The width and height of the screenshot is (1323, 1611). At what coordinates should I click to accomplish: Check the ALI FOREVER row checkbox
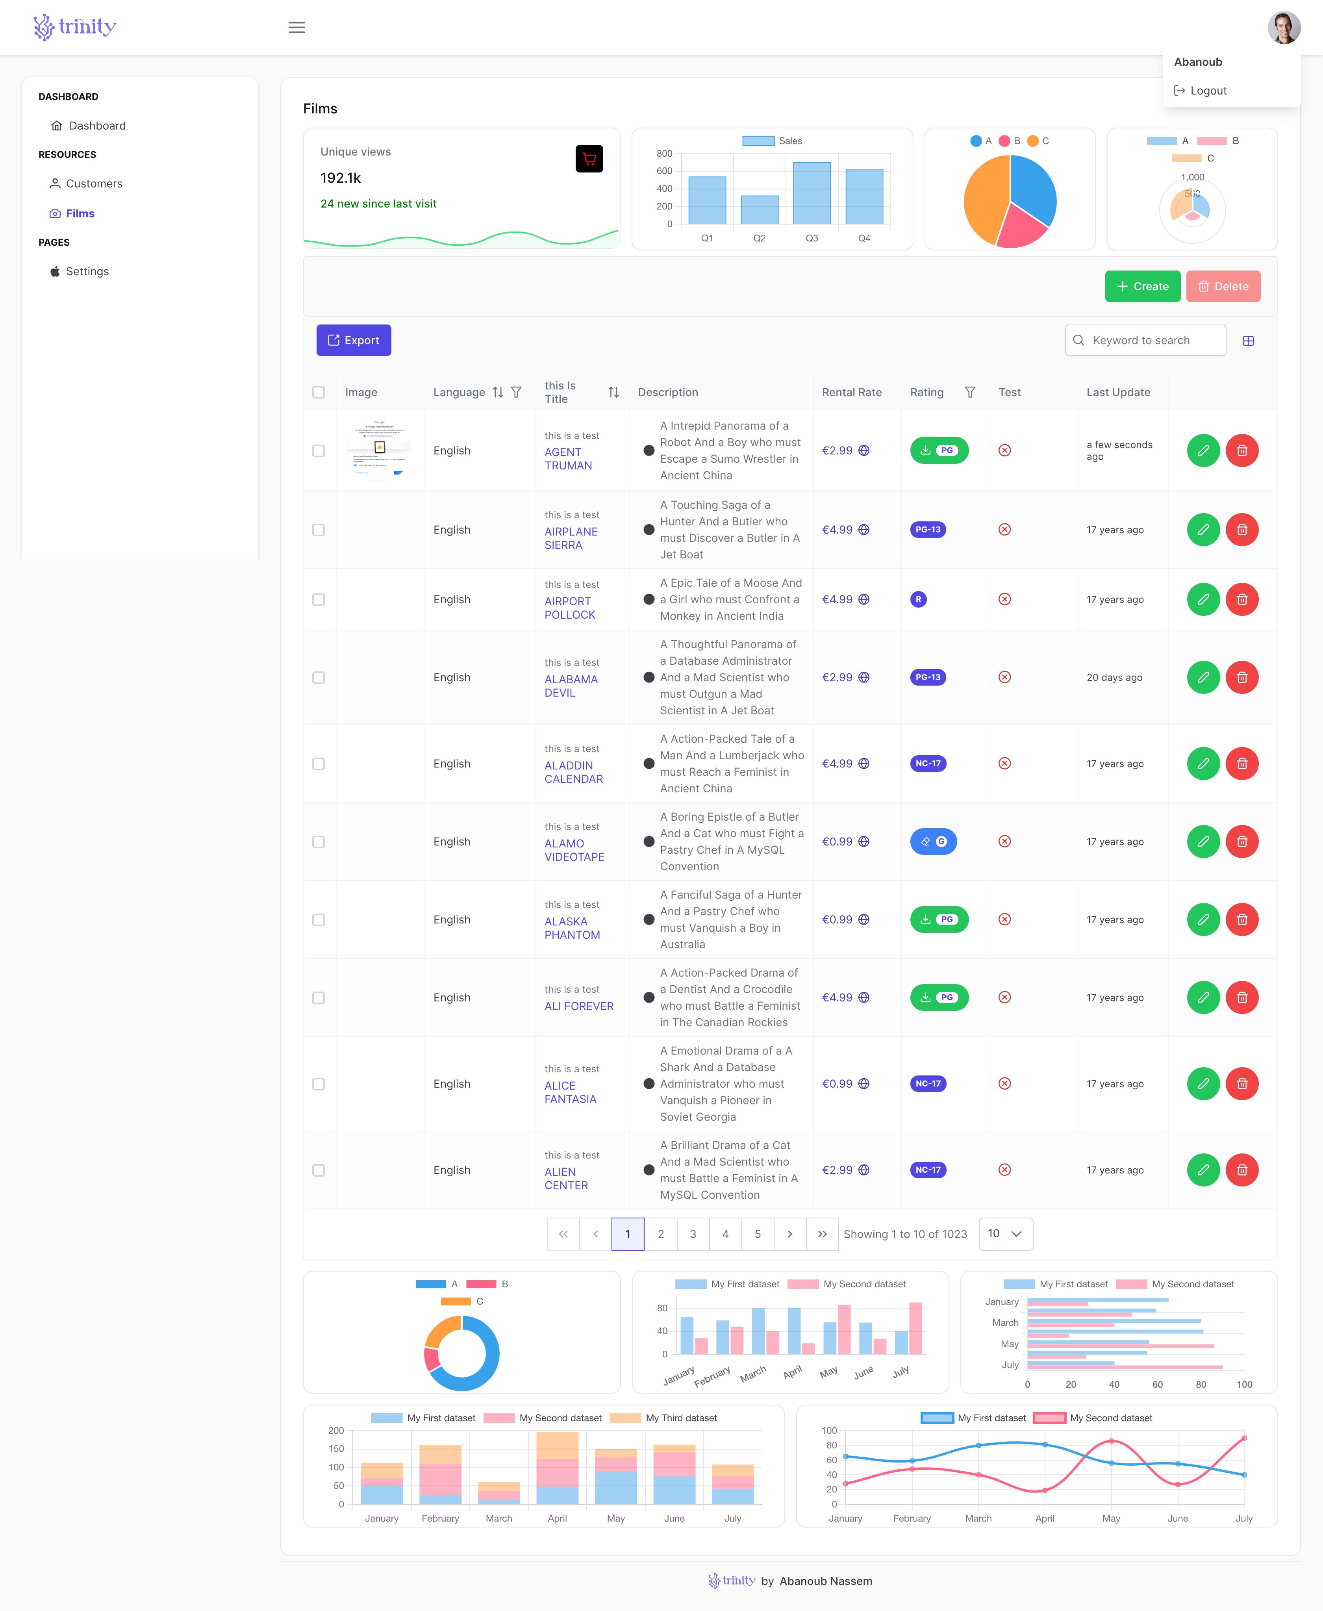[x=319, y=997]
